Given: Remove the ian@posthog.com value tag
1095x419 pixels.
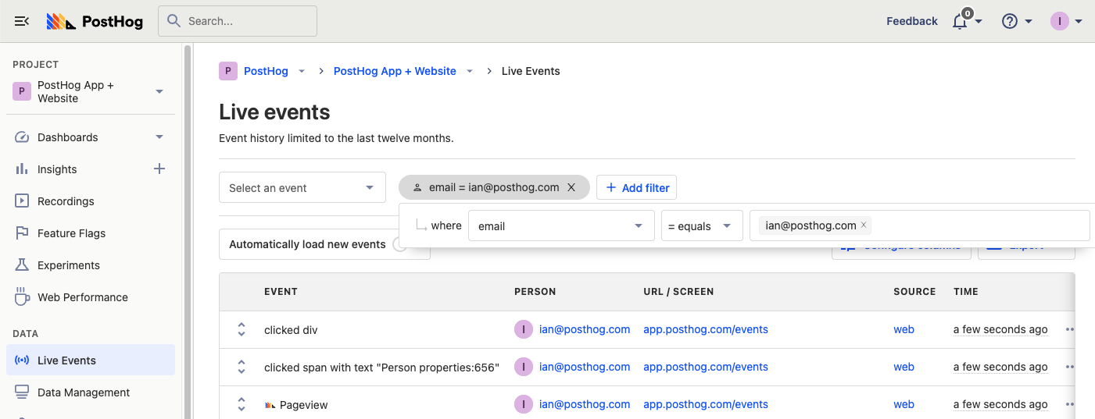Looking at the screenshot, I should pyautogui.click(x=864, y=225).
